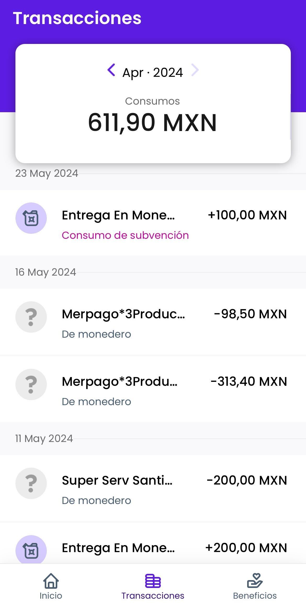Open the Inicio tab label

pyautogui.click(x=51, y=596)
